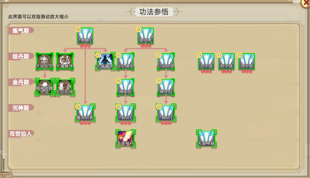Image resolution: width=310 pixels, height=178 pixels.
Task: Choose the 刺字诀 skill icon
Action: pos(227,61)
